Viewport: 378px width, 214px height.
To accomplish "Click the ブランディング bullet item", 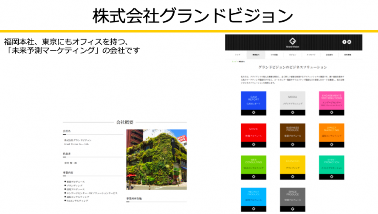I will pyautogui.click(x=74, y=186).
